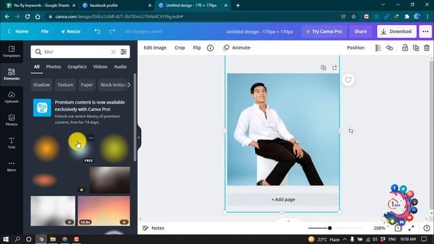Image resolution: width=434 pixels, height=244 pixels.
Task: Select the orange blur element thumbnail
Action: point(47,148)
